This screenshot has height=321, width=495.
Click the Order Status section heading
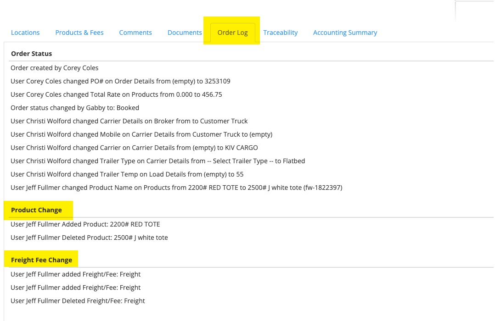[32, 54]
